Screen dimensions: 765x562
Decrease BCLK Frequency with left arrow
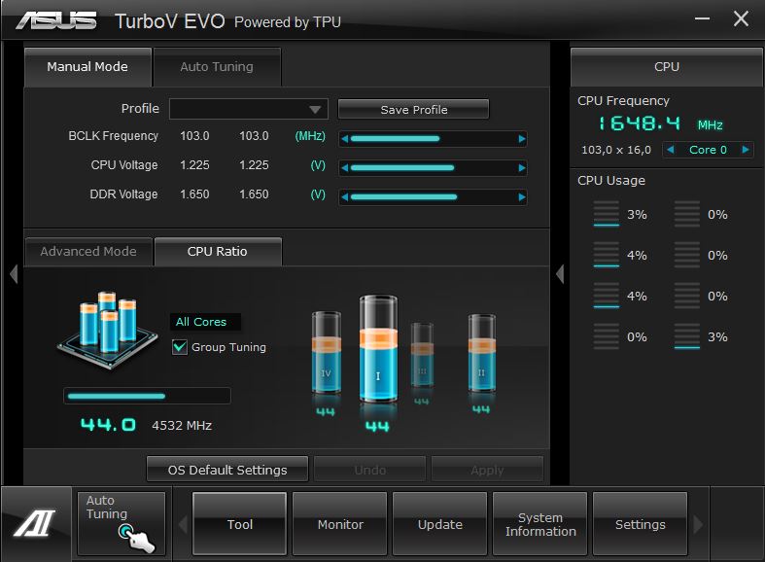345,139
